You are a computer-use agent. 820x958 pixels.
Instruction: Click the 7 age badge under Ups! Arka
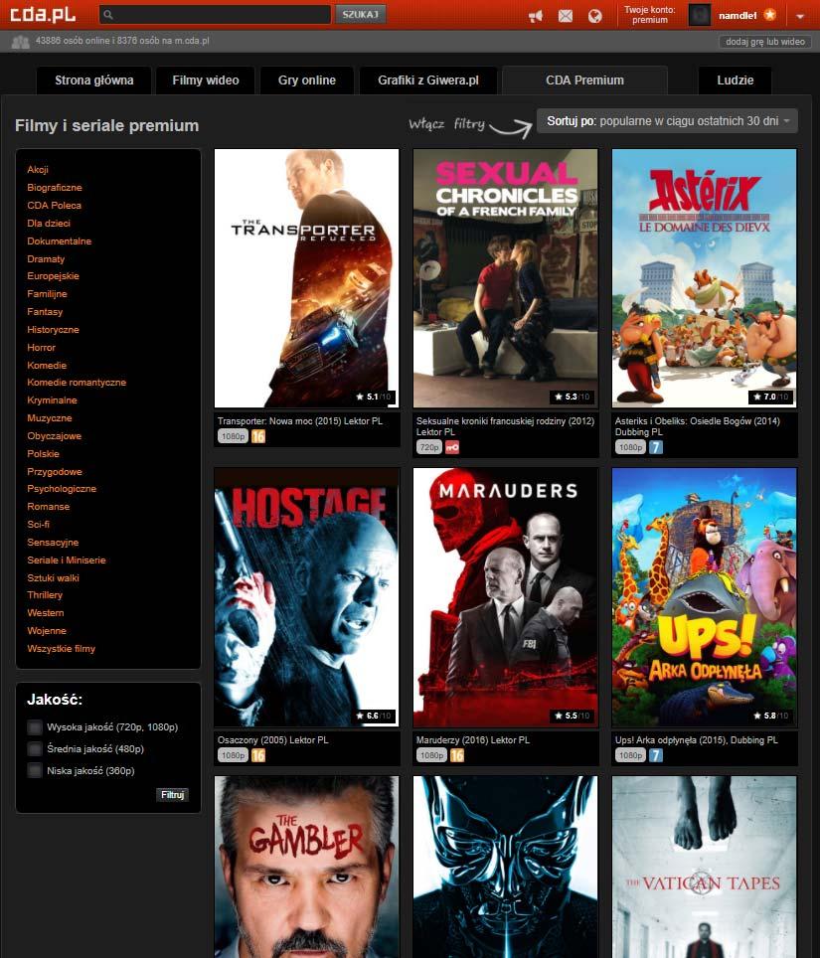pos(656,755)
